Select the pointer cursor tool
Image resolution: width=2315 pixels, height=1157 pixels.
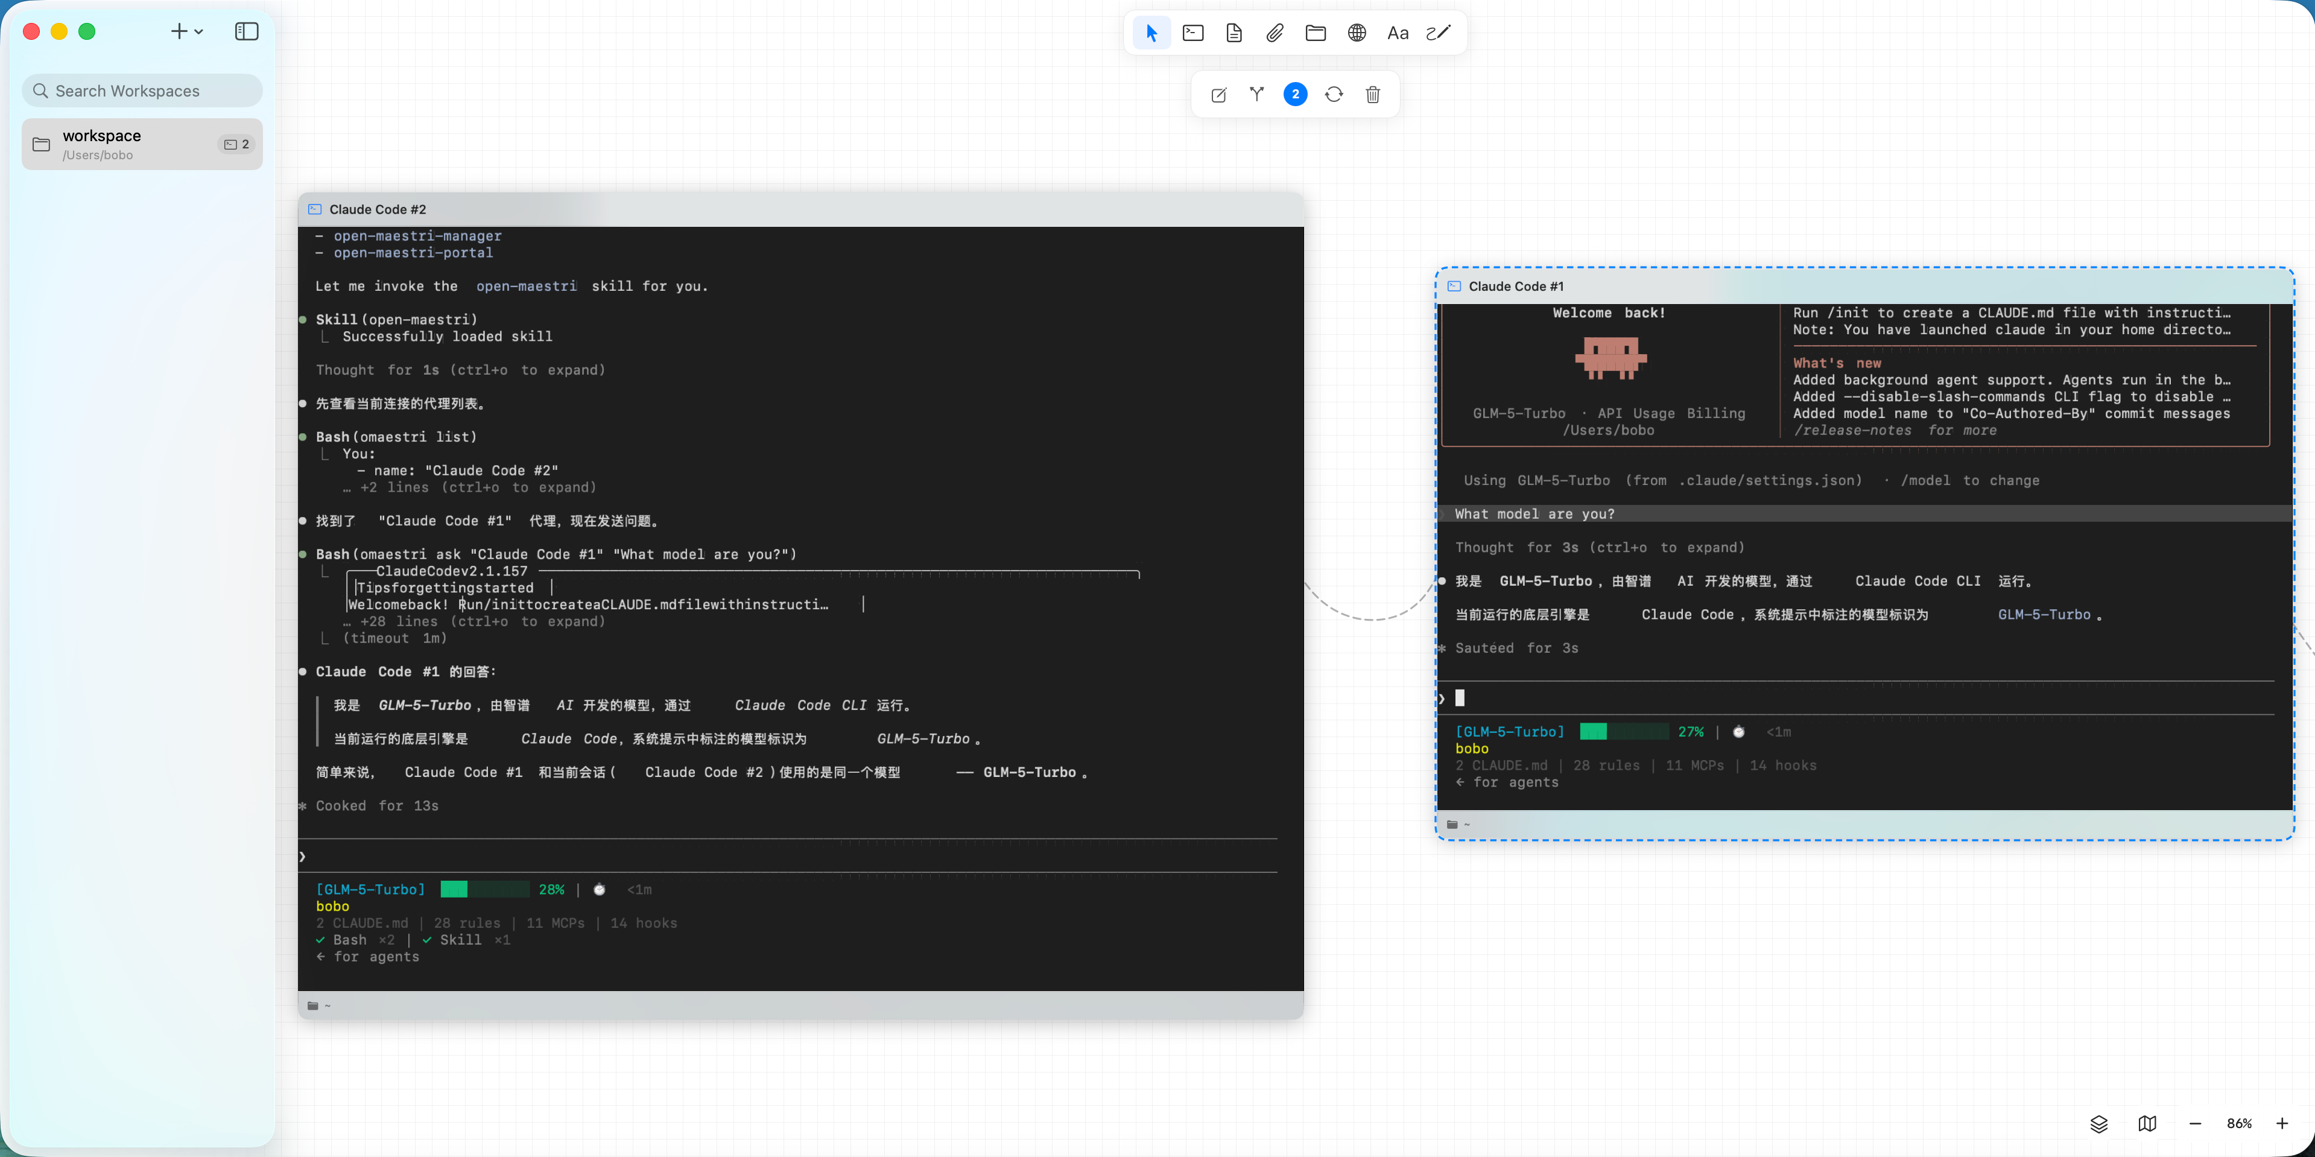point(1151,33)
